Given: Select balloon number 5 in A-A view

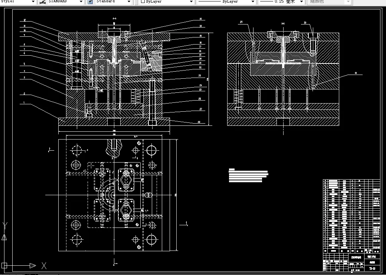Looking at the screenshot, I should (24, 64).
